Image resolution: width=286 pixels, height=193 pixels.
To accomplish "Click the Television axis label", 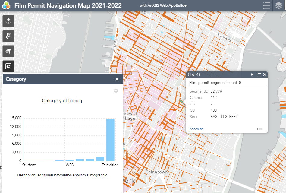I will click(x=110, y=165).
